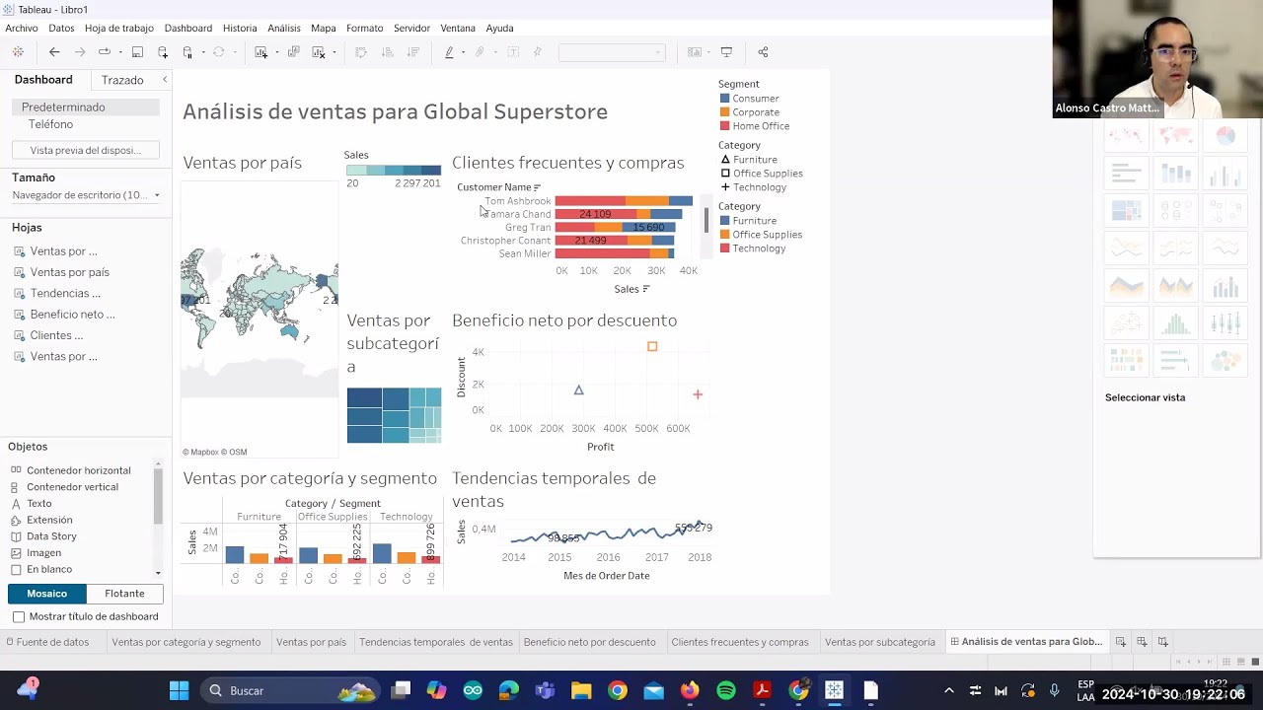Select Beneficio neto sheet in Hojas list
1263x710 pixels.
pos(72,315)
